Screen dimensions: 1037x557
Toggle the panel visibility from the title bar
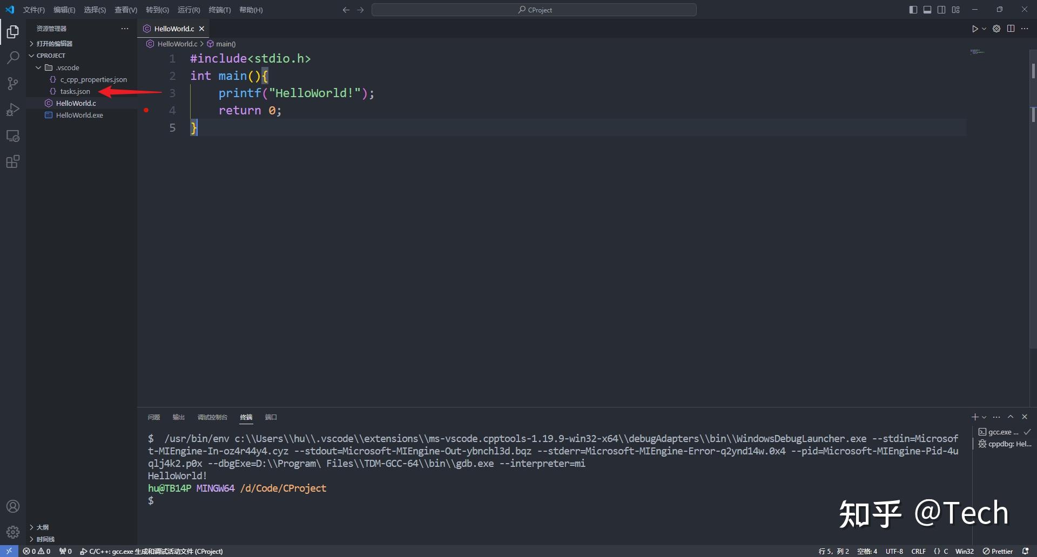pos(927,9)
